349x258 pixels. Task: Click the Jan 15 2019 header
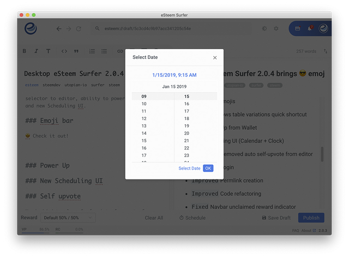click(174, 87)
